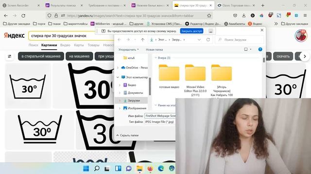Switch to Карты search tab

pyautogui.click(x=79, y=45)
